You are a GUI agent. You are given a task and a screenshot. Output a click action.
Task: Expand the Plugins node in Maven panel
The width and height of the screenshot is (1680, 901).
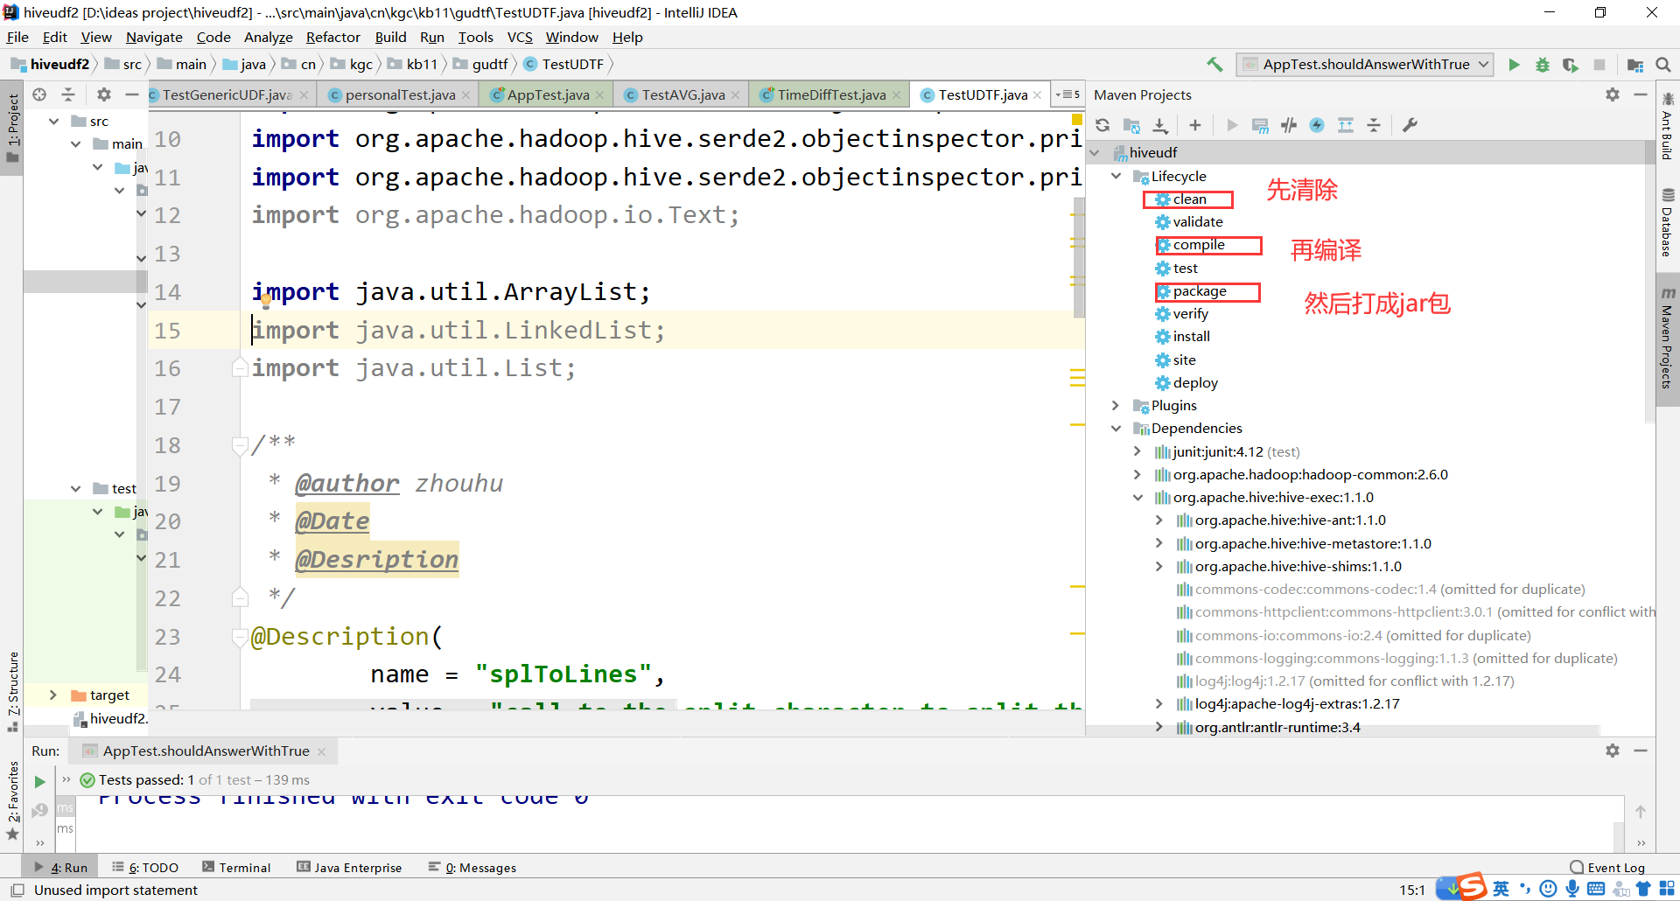(x=1116, y=405)
